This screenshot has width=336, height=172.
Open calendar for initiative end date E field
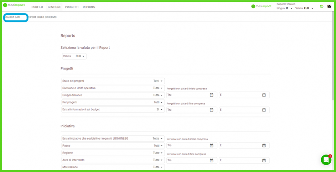tap(264, 160)
